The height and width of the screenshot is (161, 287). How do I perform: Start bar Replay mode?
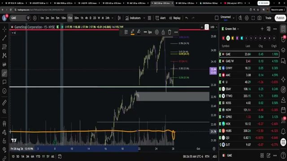pyautogui.click(x=175, y=18)
